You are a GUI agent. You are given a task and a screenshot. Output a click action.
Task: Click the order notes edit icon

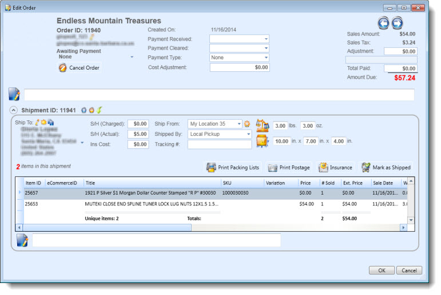(x=14, y=94)
